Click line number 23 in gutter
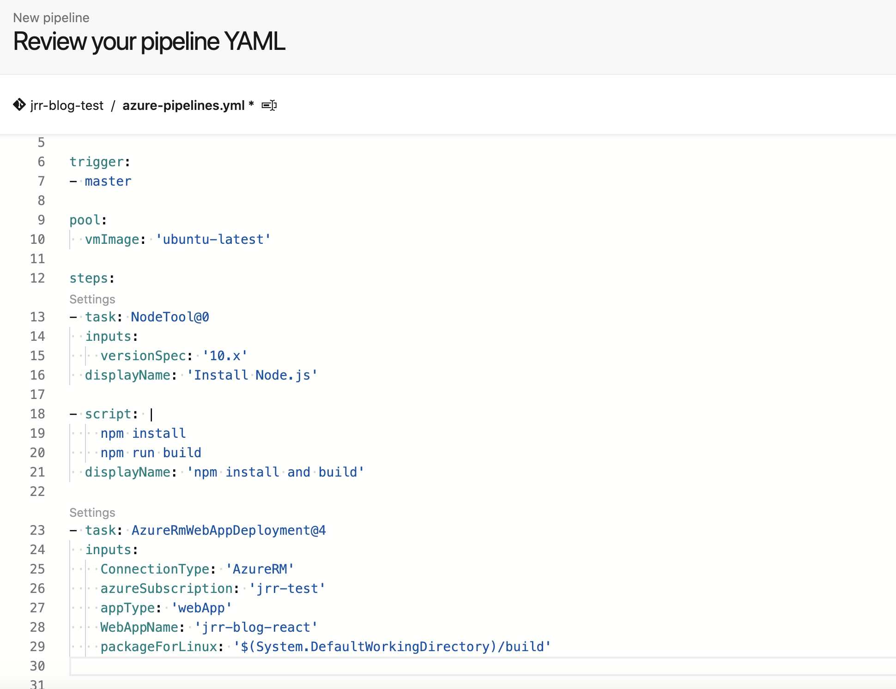Image resolution: width=896 pixels, height=689 pixels. pyautogui.click(x=37, y=530)
